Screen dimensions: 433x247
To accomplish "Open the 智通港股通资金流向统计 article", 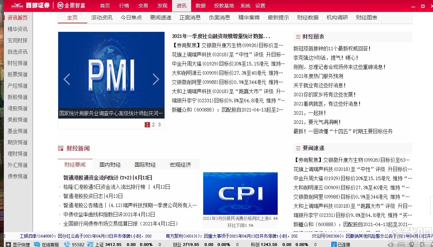I will click(x=106, y=178).
